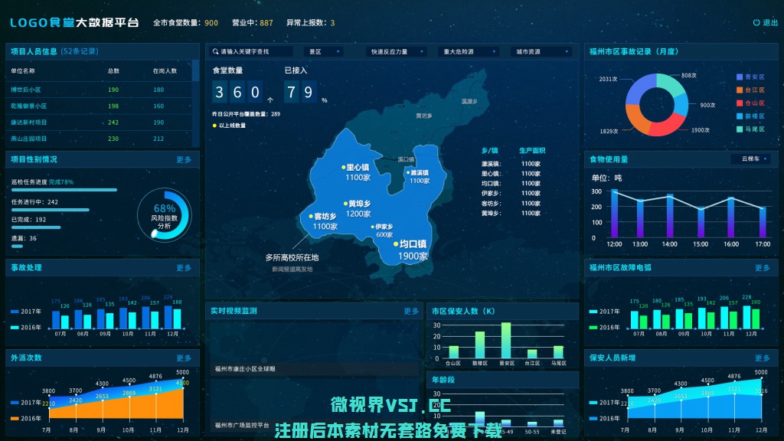
Task: Open the 云梯车 dropdown in 食物使用量 panel
Action: point(754,159)
